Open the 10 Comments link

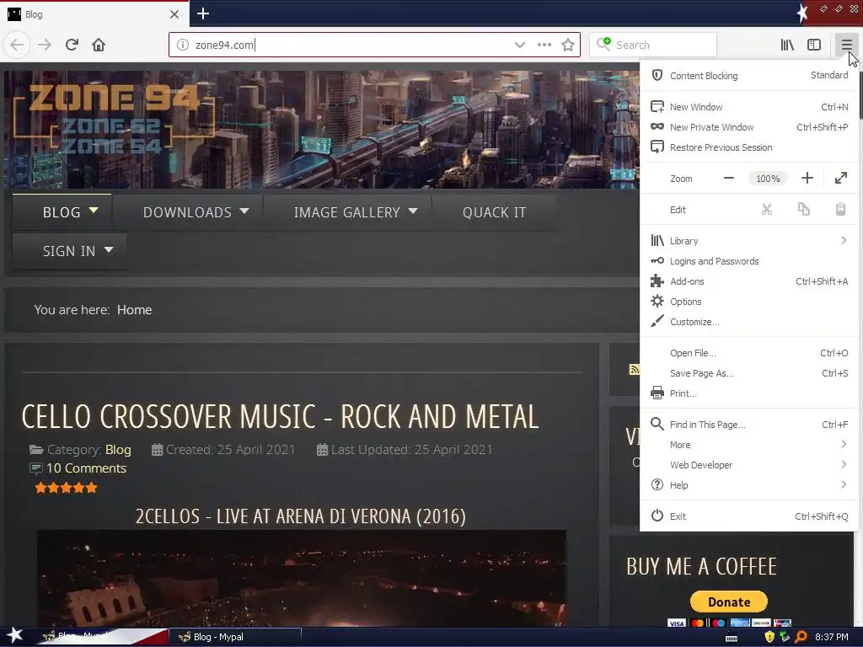pos(86,468)
